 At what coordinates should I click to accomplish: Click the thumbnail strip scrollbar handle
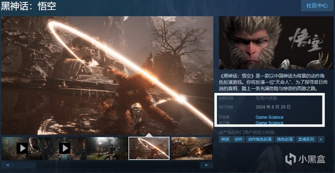point(26,165)
